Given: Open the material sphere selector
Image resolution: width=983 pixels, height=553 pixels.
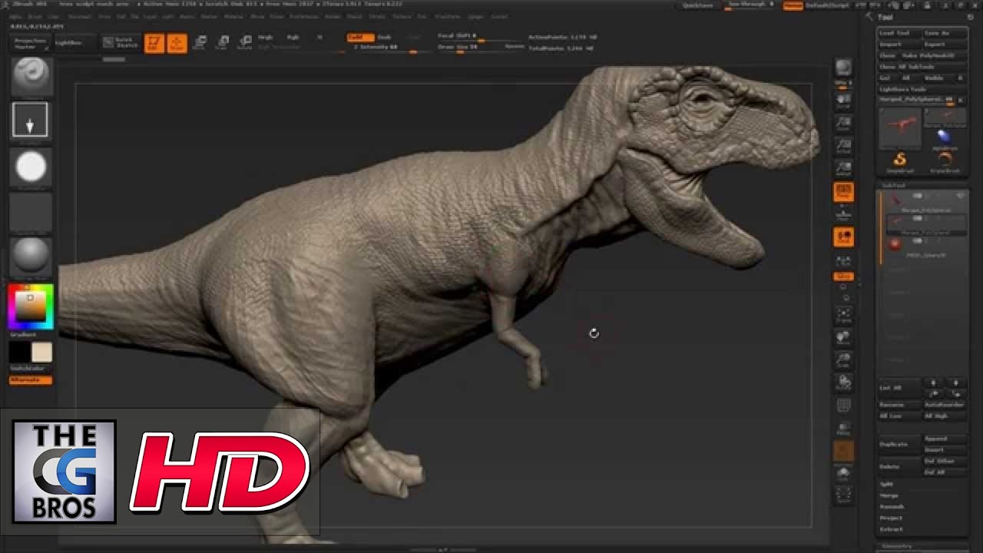Looking at the screenshot, I should 31,255.
